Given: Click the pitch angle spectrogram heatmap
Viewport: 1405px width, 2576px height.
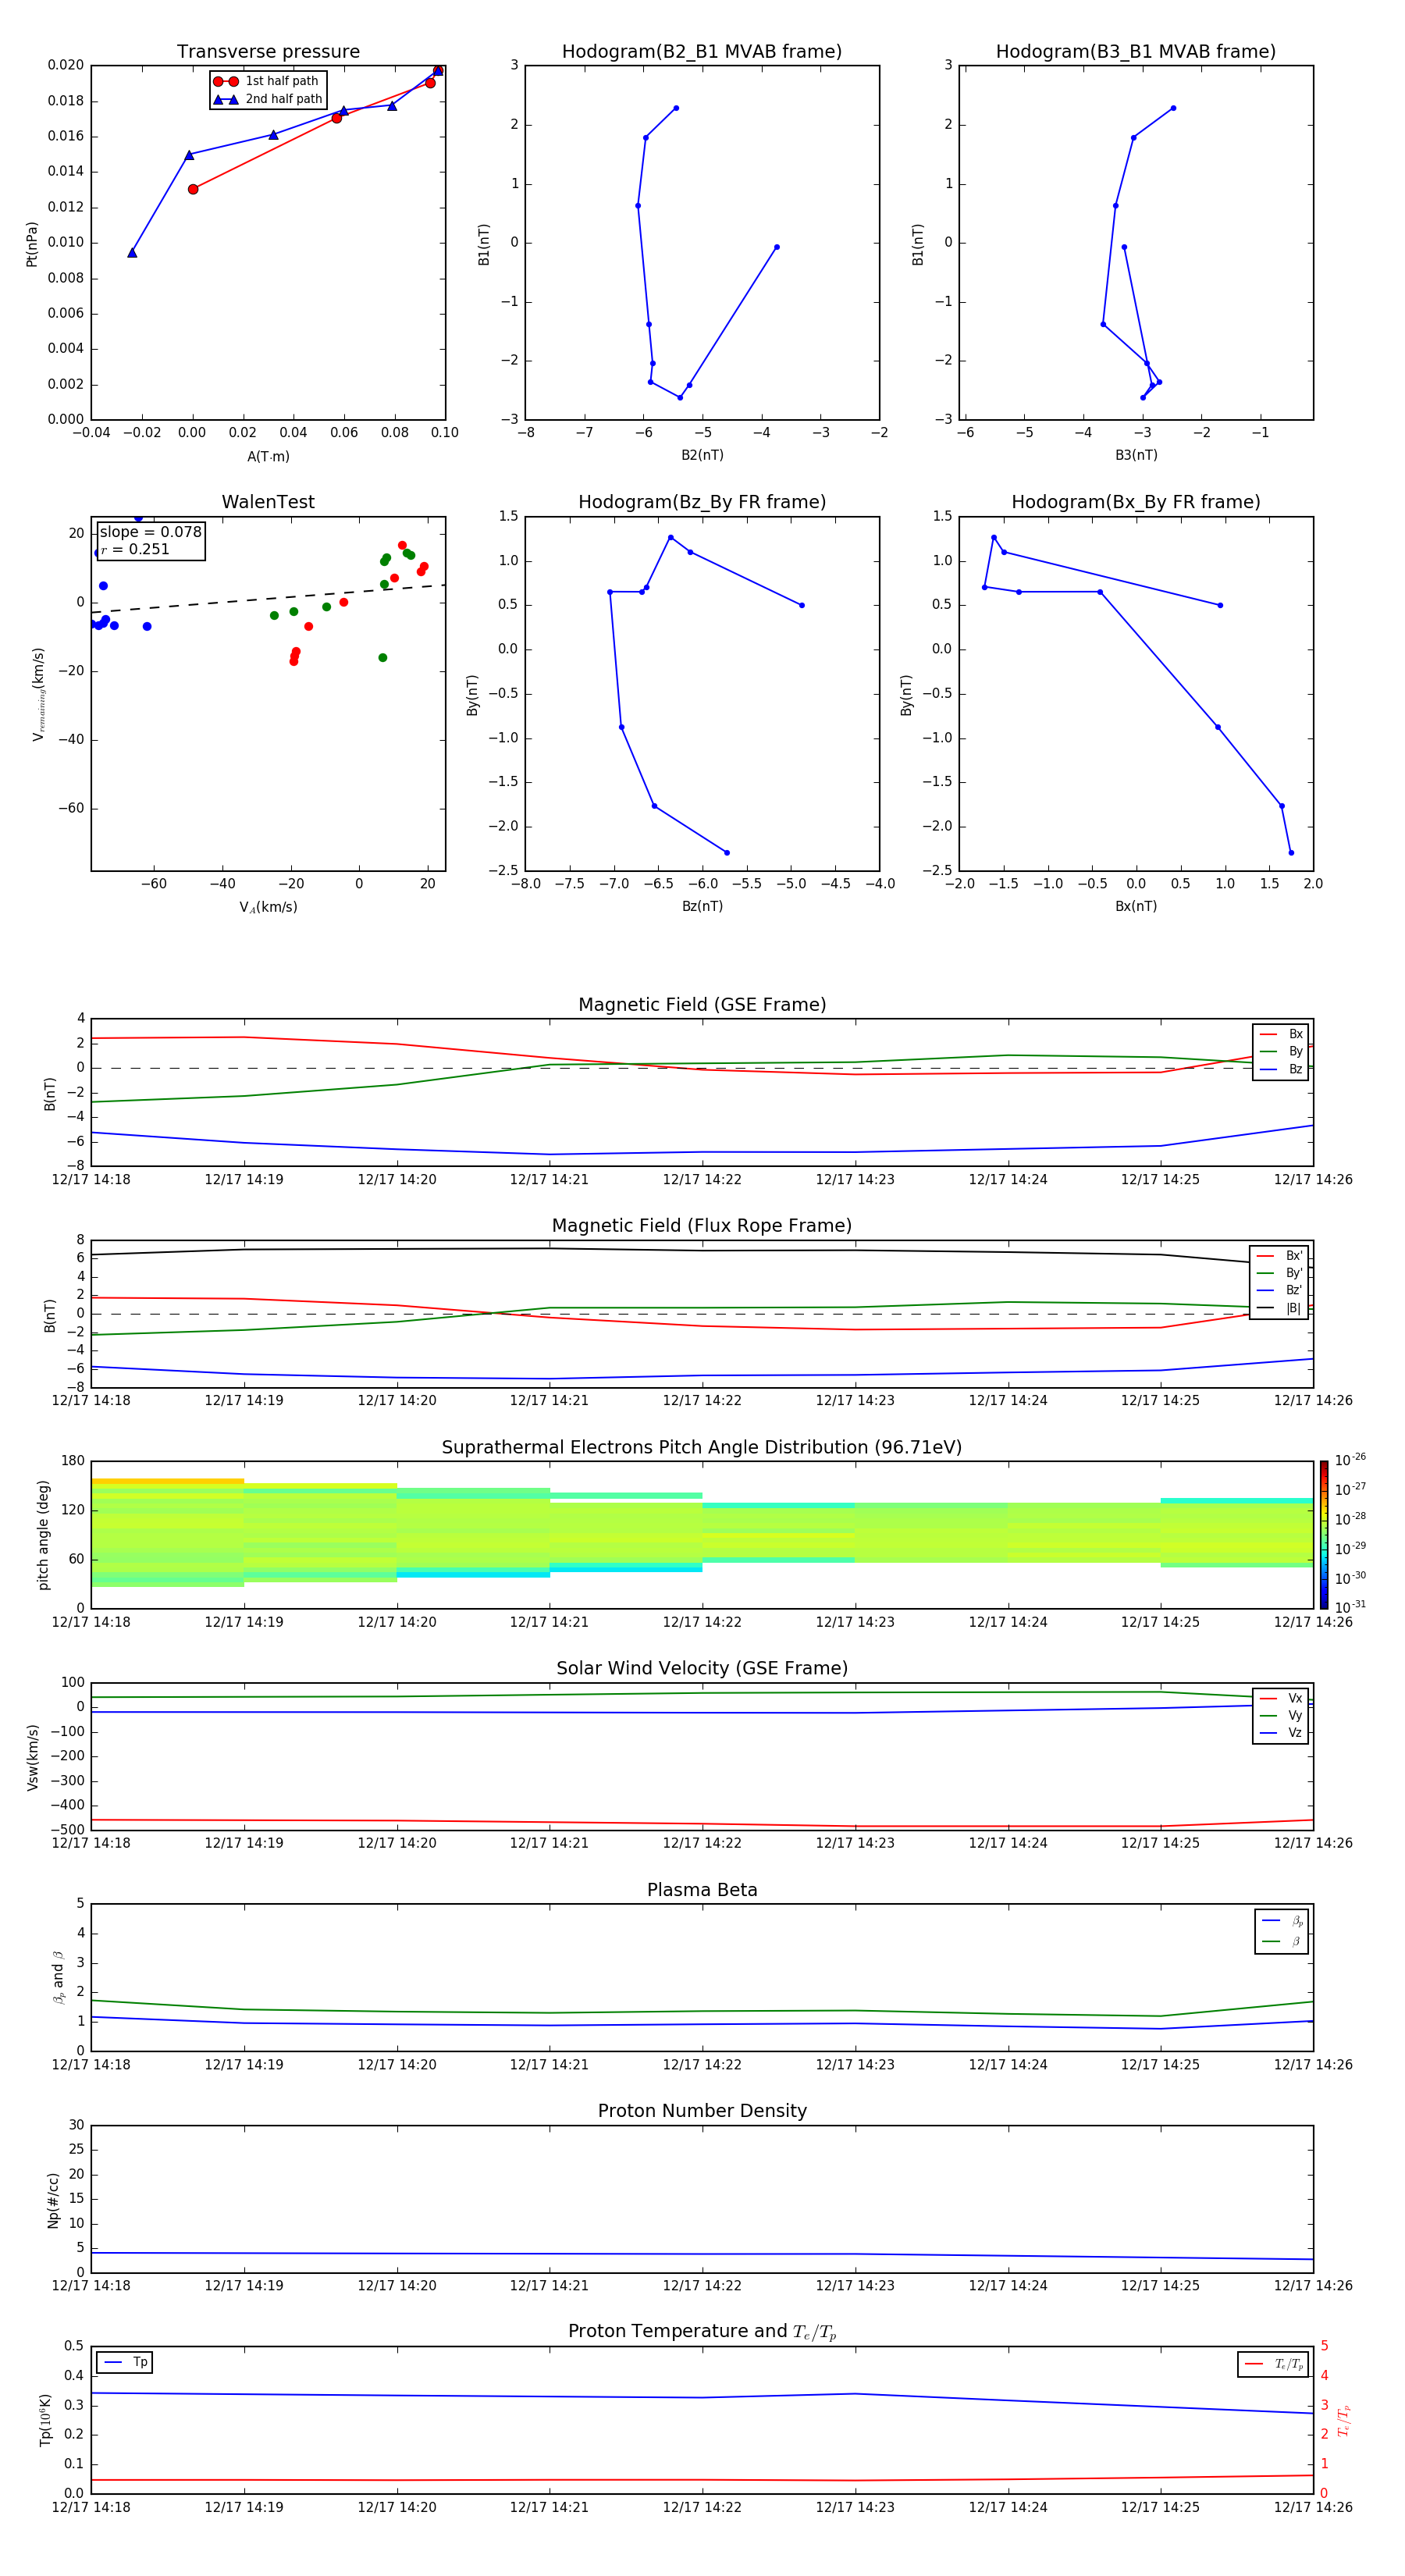Looking at the screenshot, I should (702, 1533).
